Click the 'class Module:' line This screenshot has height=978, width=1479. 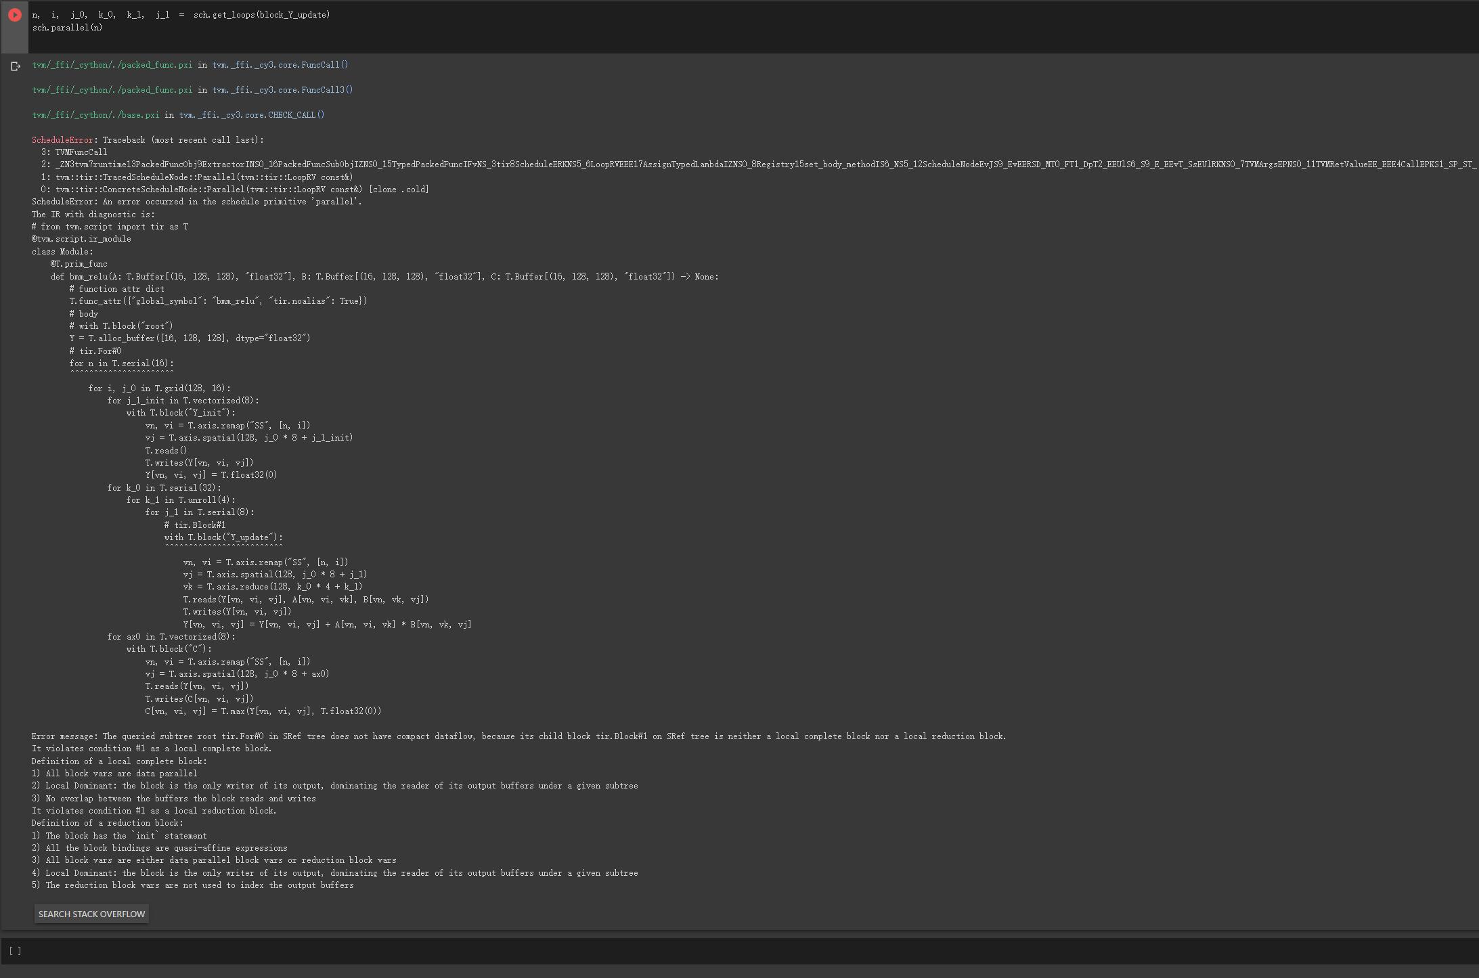pyautogui.click(x=62, y=252)
